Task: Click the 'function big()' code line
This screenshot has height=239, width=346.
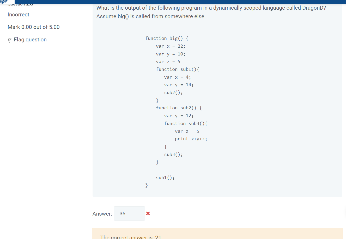Action: click(166, 38)
